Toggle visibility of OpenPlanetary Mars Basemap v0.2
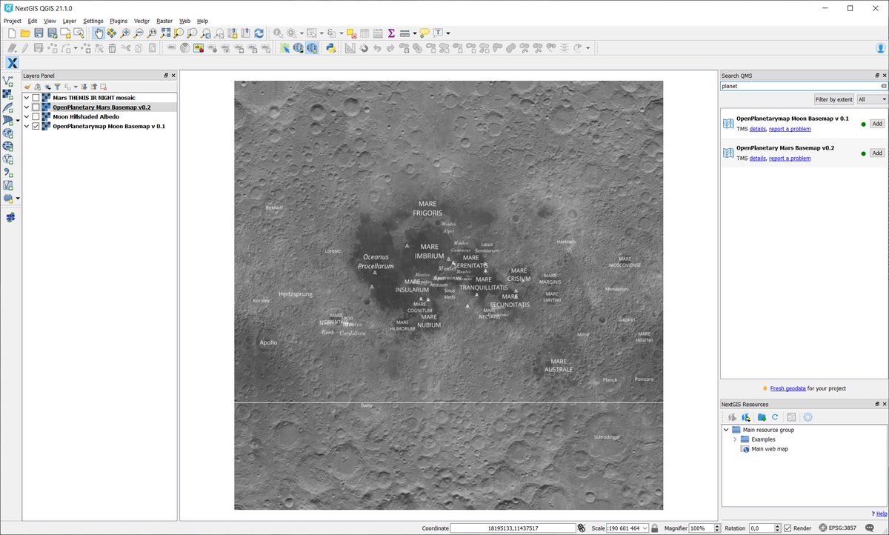889x535 pixels. [x=36, y=107]
